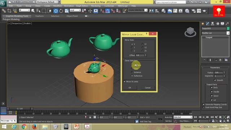
Task: Open Local reference coordinate dropdown
Action: (x=75, y=10)
